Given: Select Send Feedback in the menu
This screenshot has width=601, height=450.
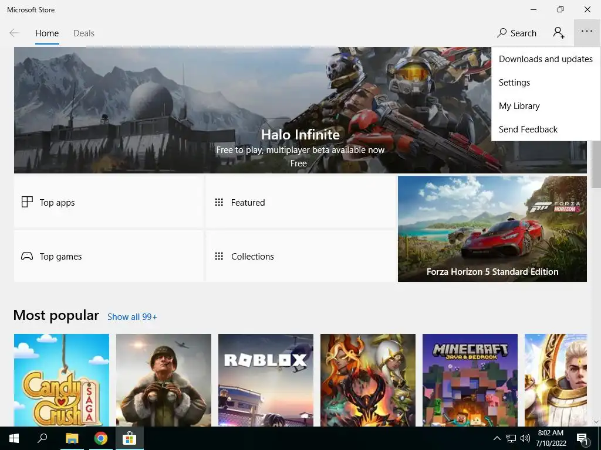Looking at the screenshot, I should tap(545, 129).
